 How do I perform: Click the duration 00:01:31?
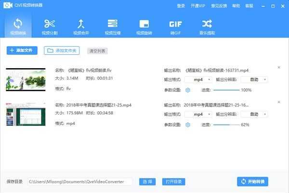(x=105, y=78)
